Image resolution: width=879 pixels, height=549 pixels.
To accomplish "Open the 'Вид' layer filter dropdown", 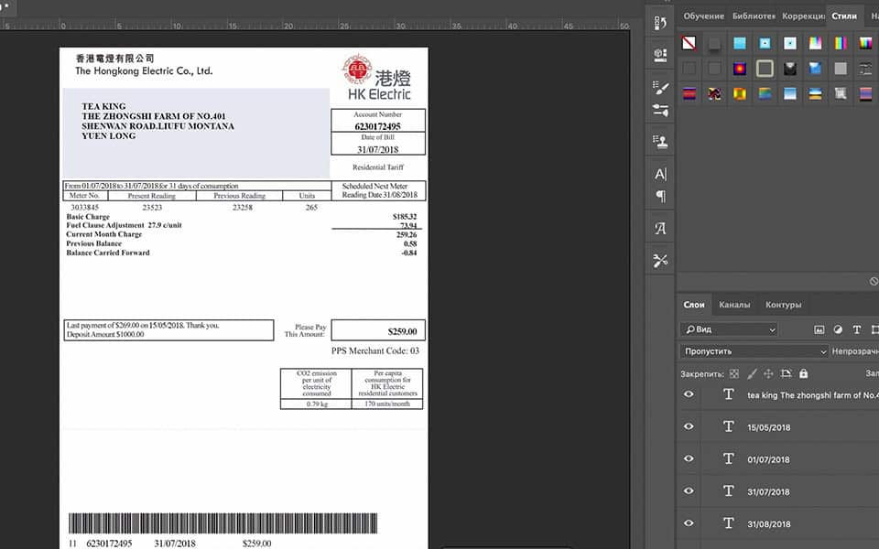I will point(730,329).
